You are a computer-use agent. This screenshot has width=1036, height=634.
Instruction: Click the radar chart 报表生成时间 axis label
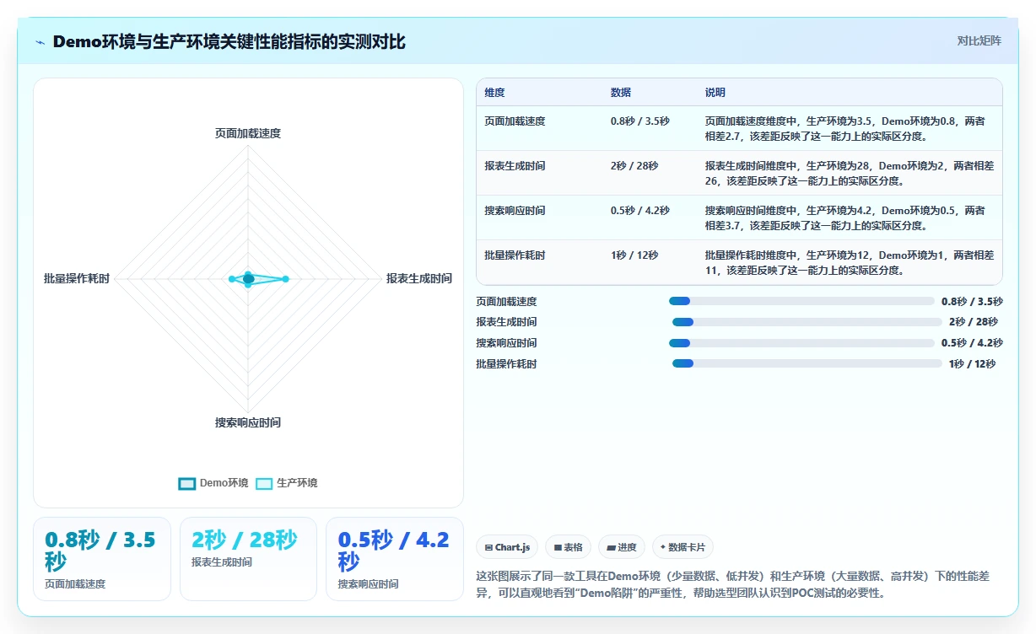tap(419, 278)
